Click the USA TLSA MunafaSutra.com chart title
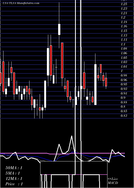 pos(21,3)
